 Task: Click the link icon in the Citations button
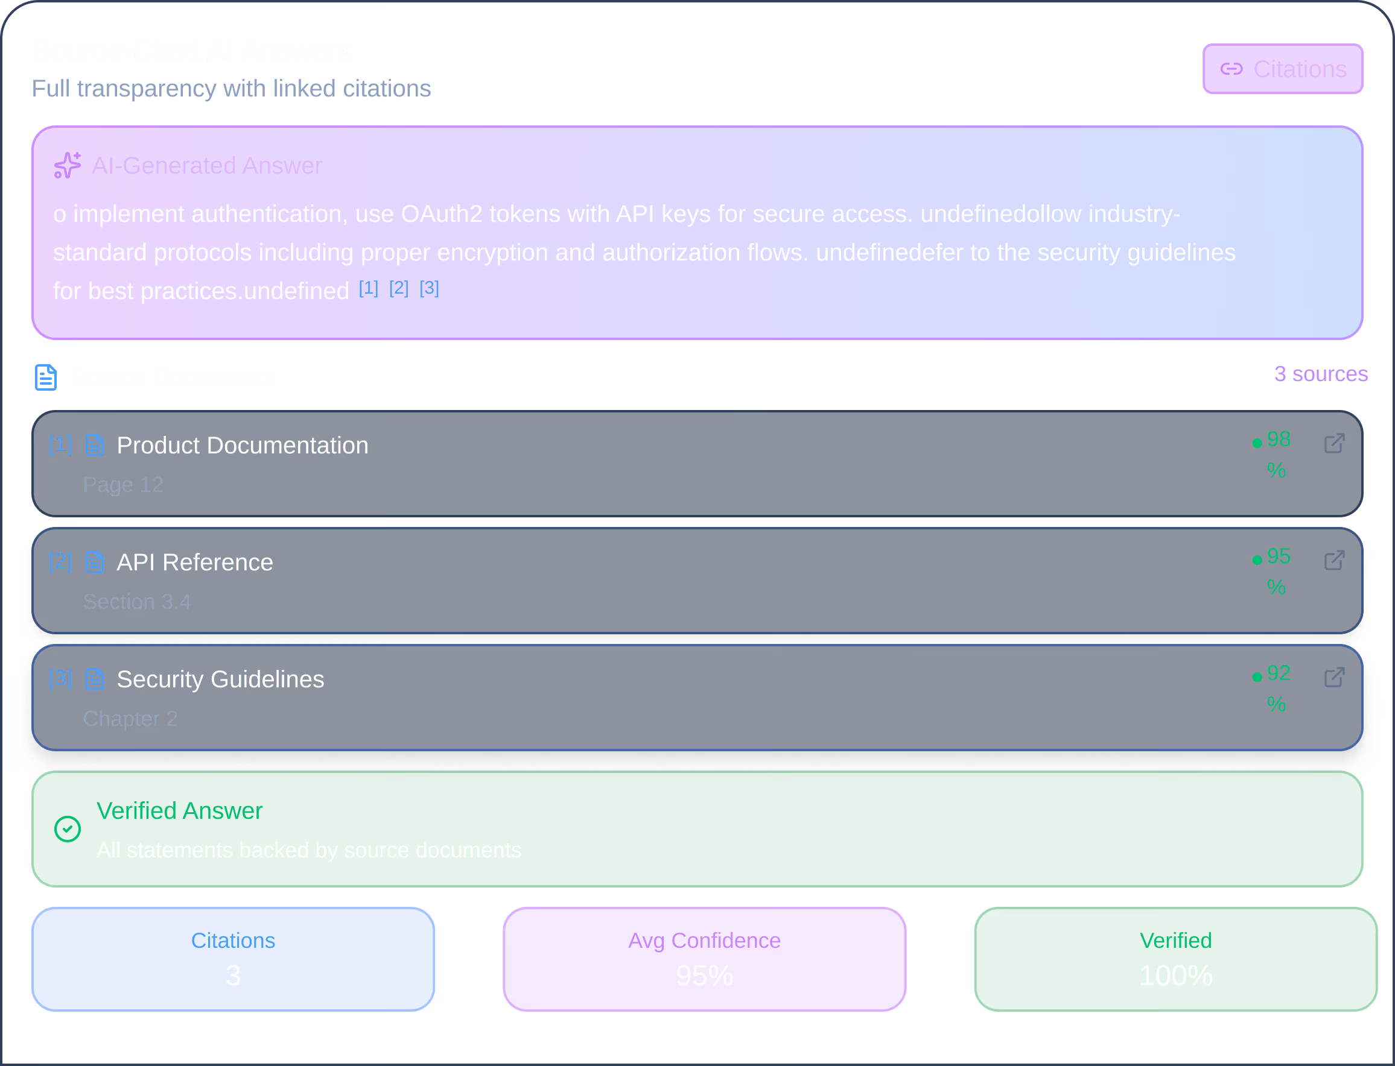tap(1233, 69)
